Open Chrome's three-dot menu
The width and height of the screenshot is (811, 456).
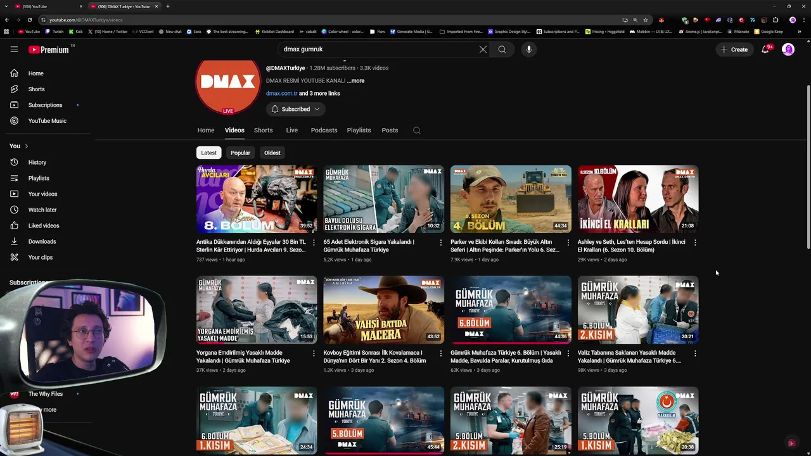[803, 20]
